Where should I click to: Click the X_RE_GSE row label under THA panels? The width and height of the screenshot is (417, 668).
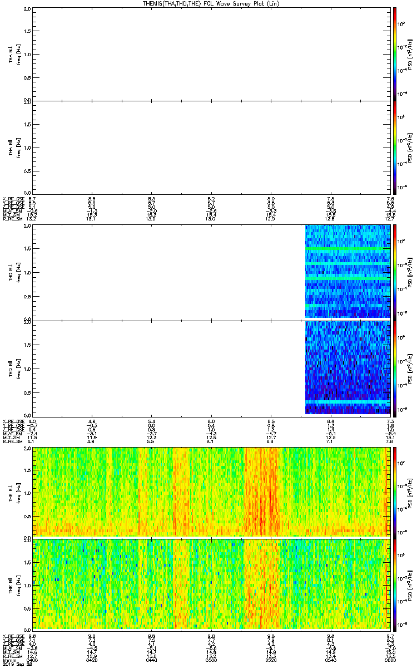pos(13,199)
